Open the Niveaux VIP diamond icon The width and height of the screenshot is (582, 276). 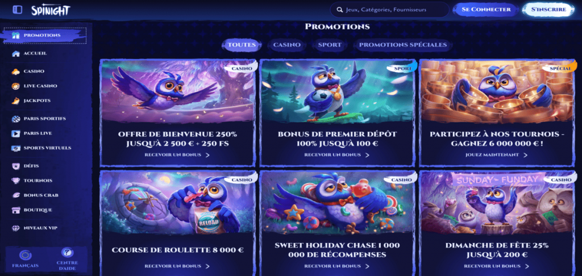(15, 228)
